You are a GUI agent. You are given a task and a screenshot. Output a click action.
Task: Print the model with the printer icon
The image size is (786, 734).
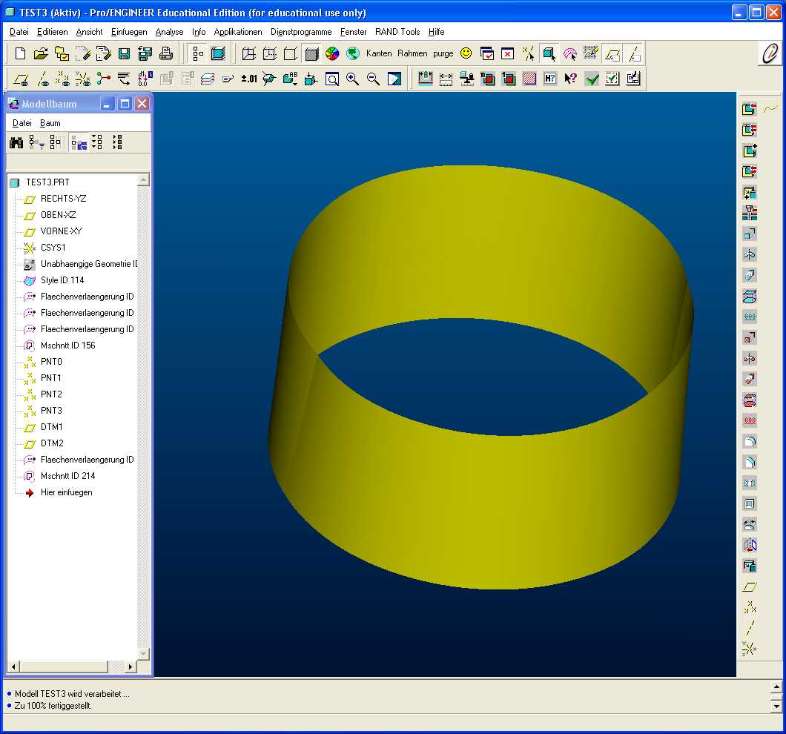click(x=166, y=53)
